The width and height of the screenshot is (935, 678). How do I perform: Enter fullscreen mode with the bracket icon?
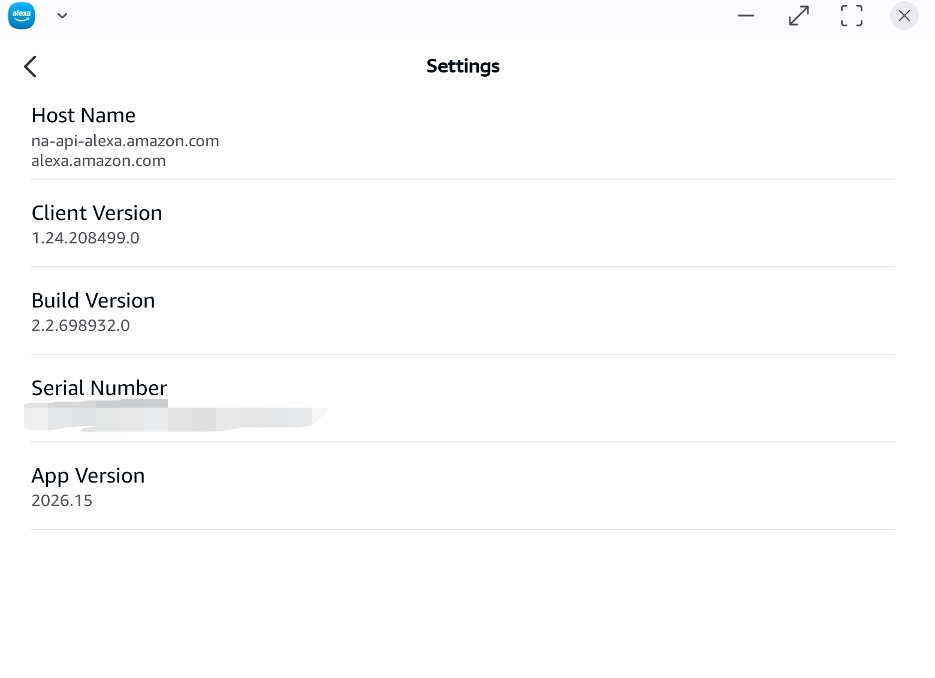click(852, 16)
